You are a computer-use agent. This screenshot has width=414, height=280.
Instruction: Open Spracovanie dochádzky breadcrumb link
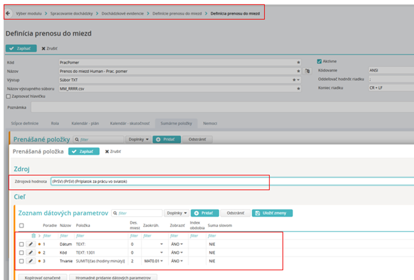(72, 13)
